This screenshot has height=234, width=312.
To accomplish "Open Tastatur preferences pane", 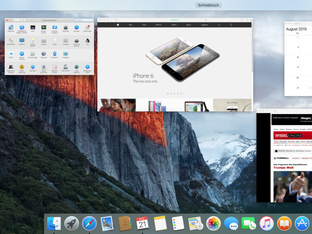I will 44,42.
